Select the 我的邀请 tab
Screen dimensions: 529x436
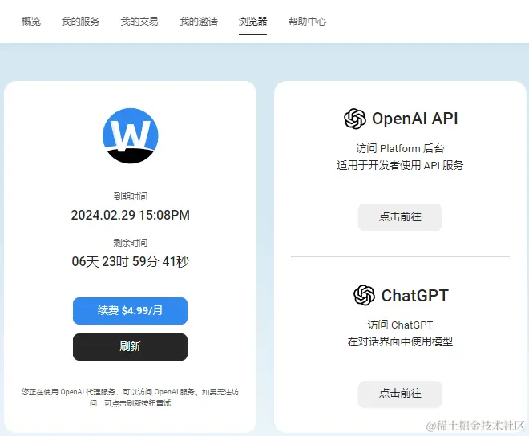[199, 22]
